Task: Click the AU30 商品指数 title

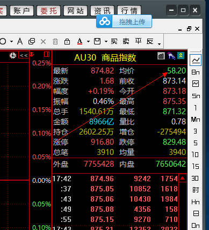Action: pyautogui.click(x=105, y=58)
